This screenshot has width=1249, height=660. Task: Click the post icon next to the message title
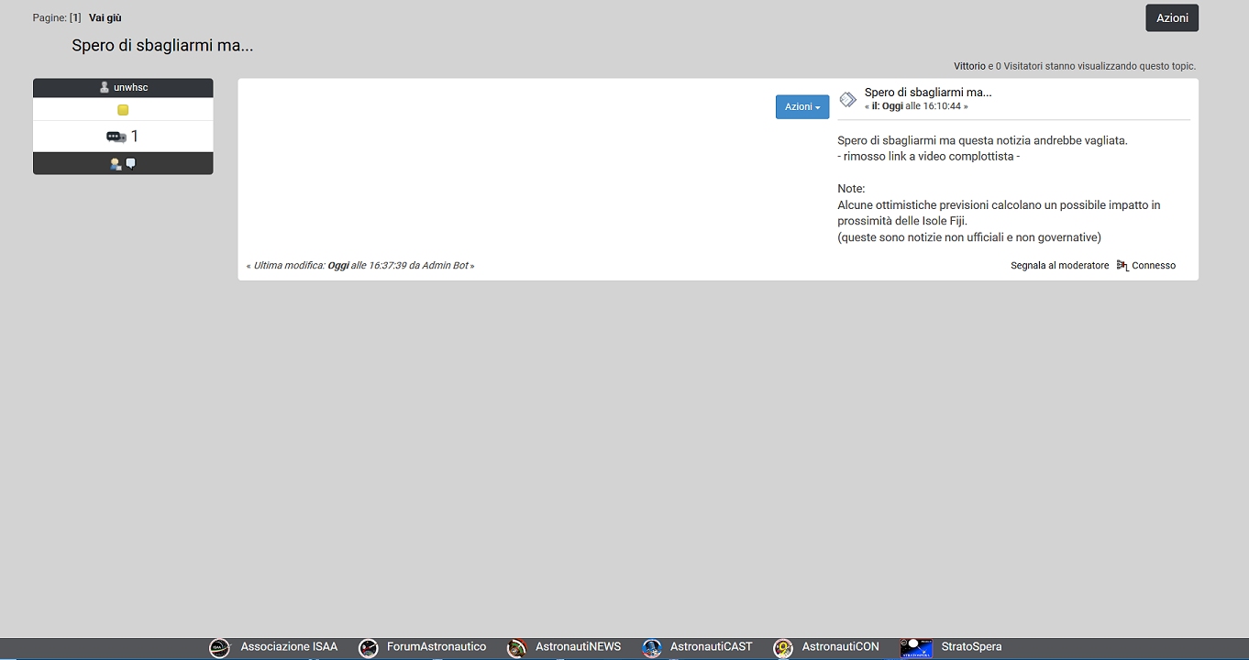848,99
